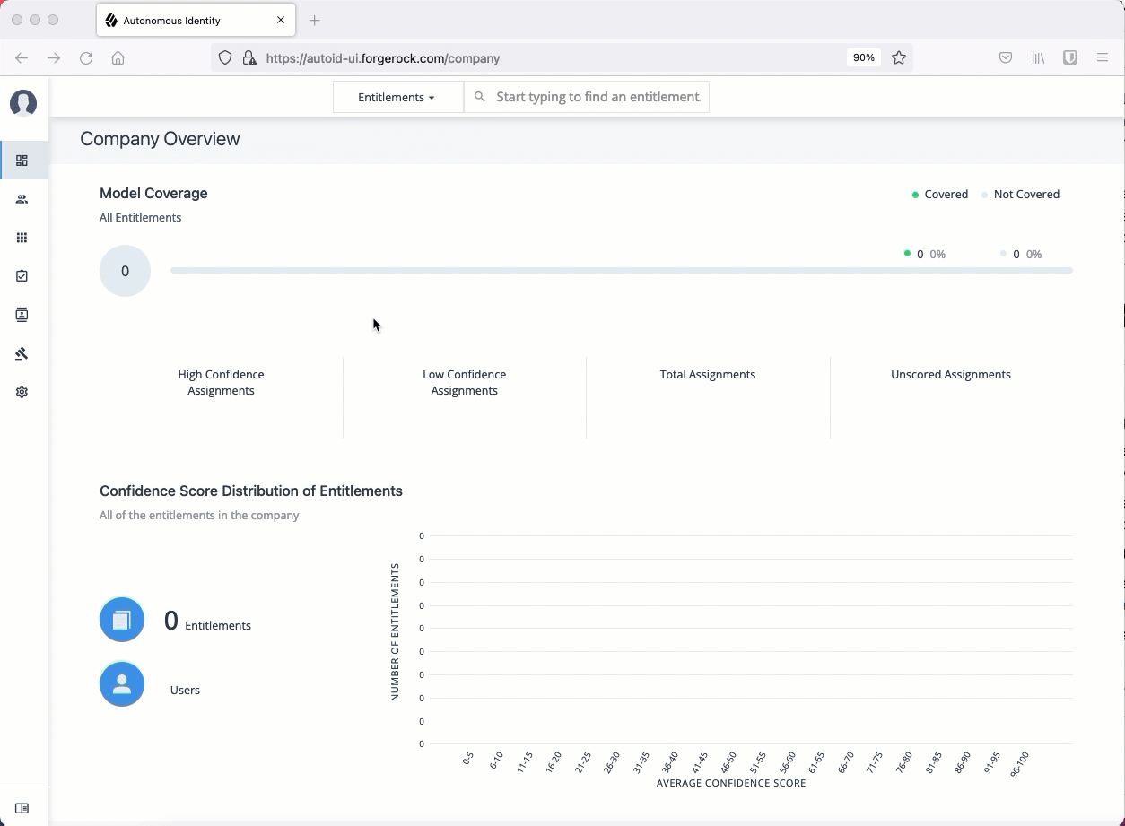Click the user profile avatar
Image resolution: width=1125 pixels, height=826 pixels.
tap(23, 103)
